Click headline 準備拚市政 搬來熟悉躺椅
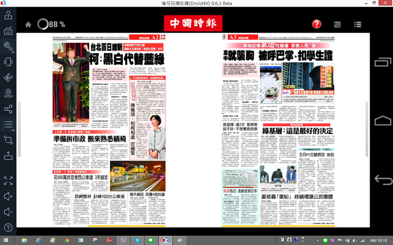Viewport: 393px width, 245px height. [90, 139]
